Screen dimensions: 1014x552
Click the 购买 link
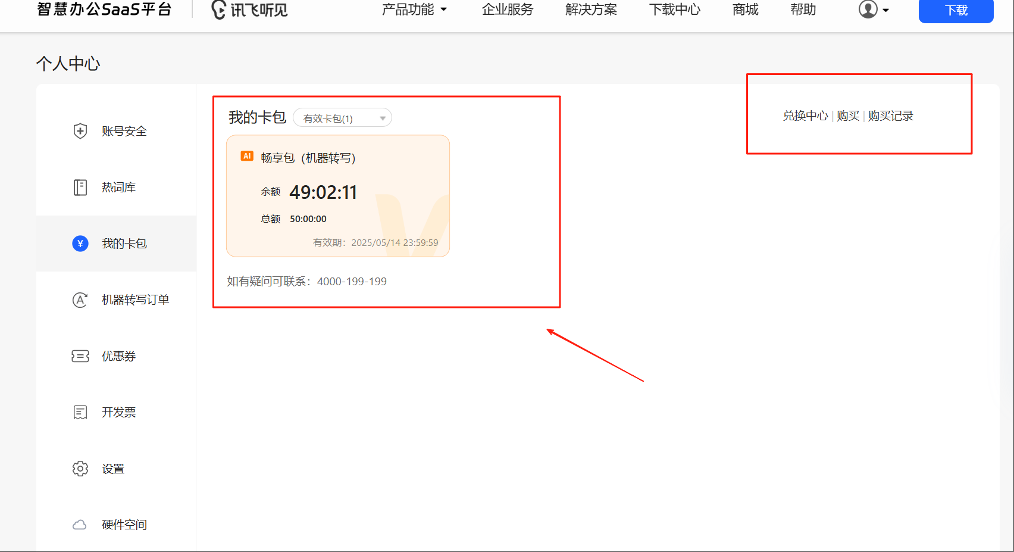point(848,116)
